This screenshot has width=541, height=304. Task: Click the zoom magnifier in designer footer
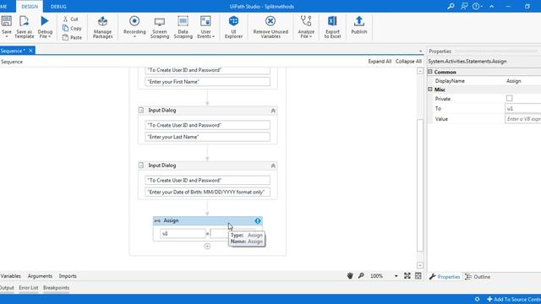[361, 276]
